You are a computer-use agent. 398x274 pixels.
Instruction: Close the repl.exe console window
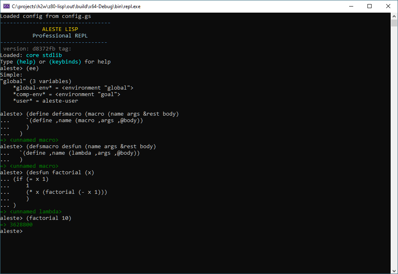388,6
